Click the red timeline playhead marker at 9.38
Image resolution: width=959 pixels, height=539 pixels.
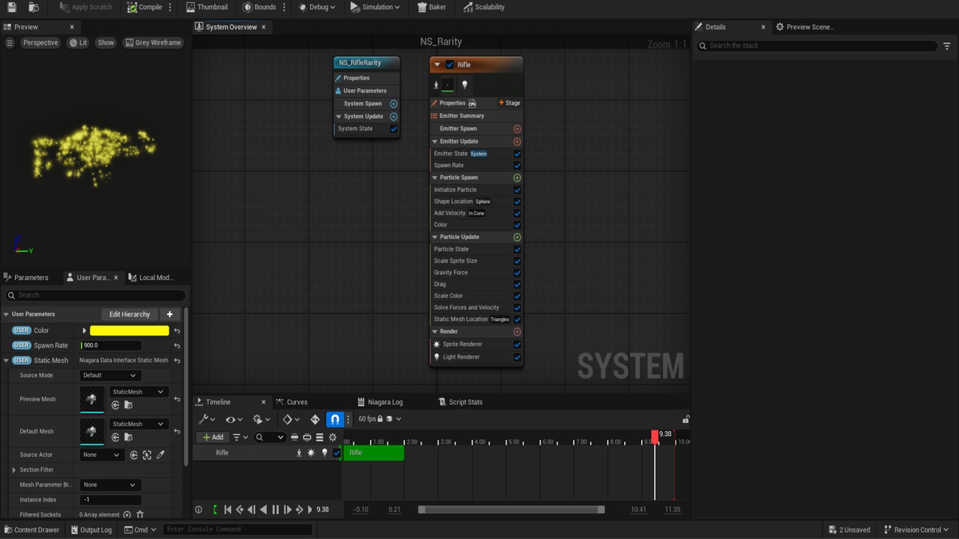(x=656, y=436)
